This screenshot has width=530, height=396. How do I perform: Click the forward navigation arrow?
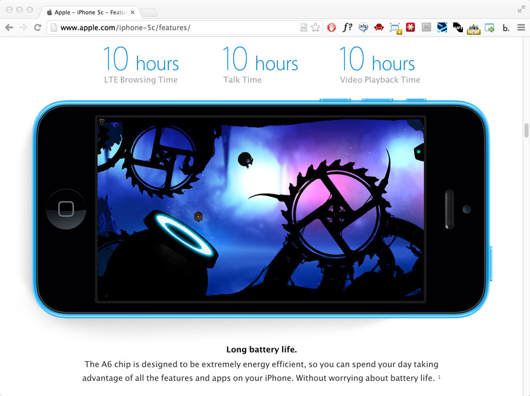pos(23,28)
